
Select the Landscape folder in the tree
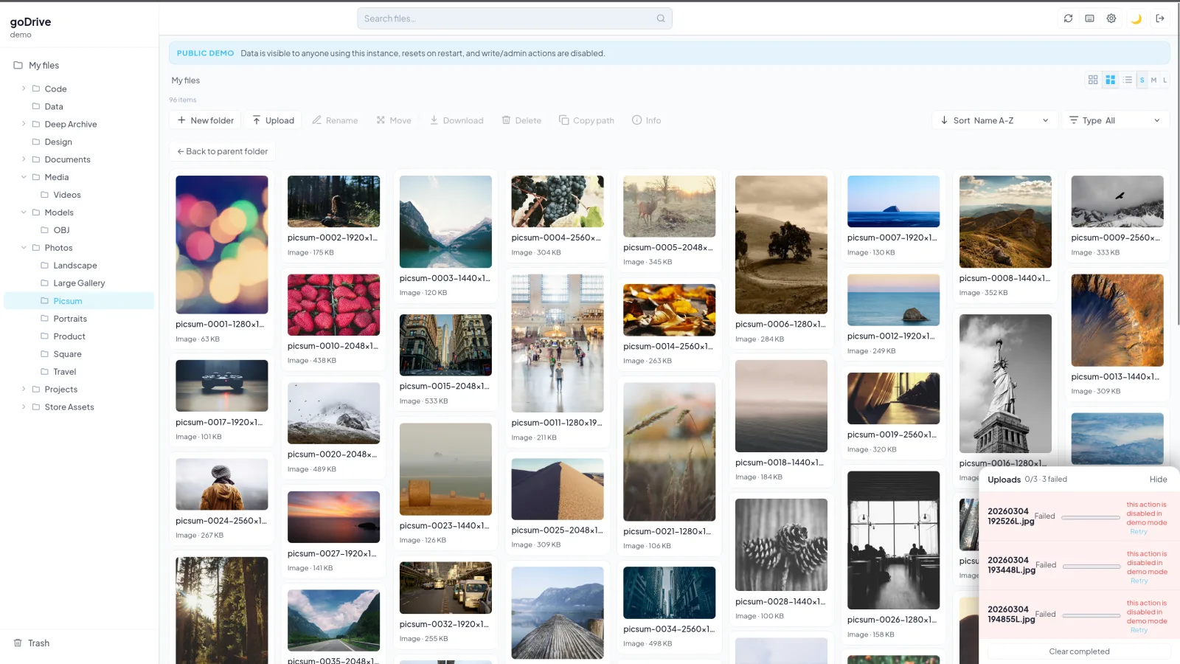pos(74,266)
